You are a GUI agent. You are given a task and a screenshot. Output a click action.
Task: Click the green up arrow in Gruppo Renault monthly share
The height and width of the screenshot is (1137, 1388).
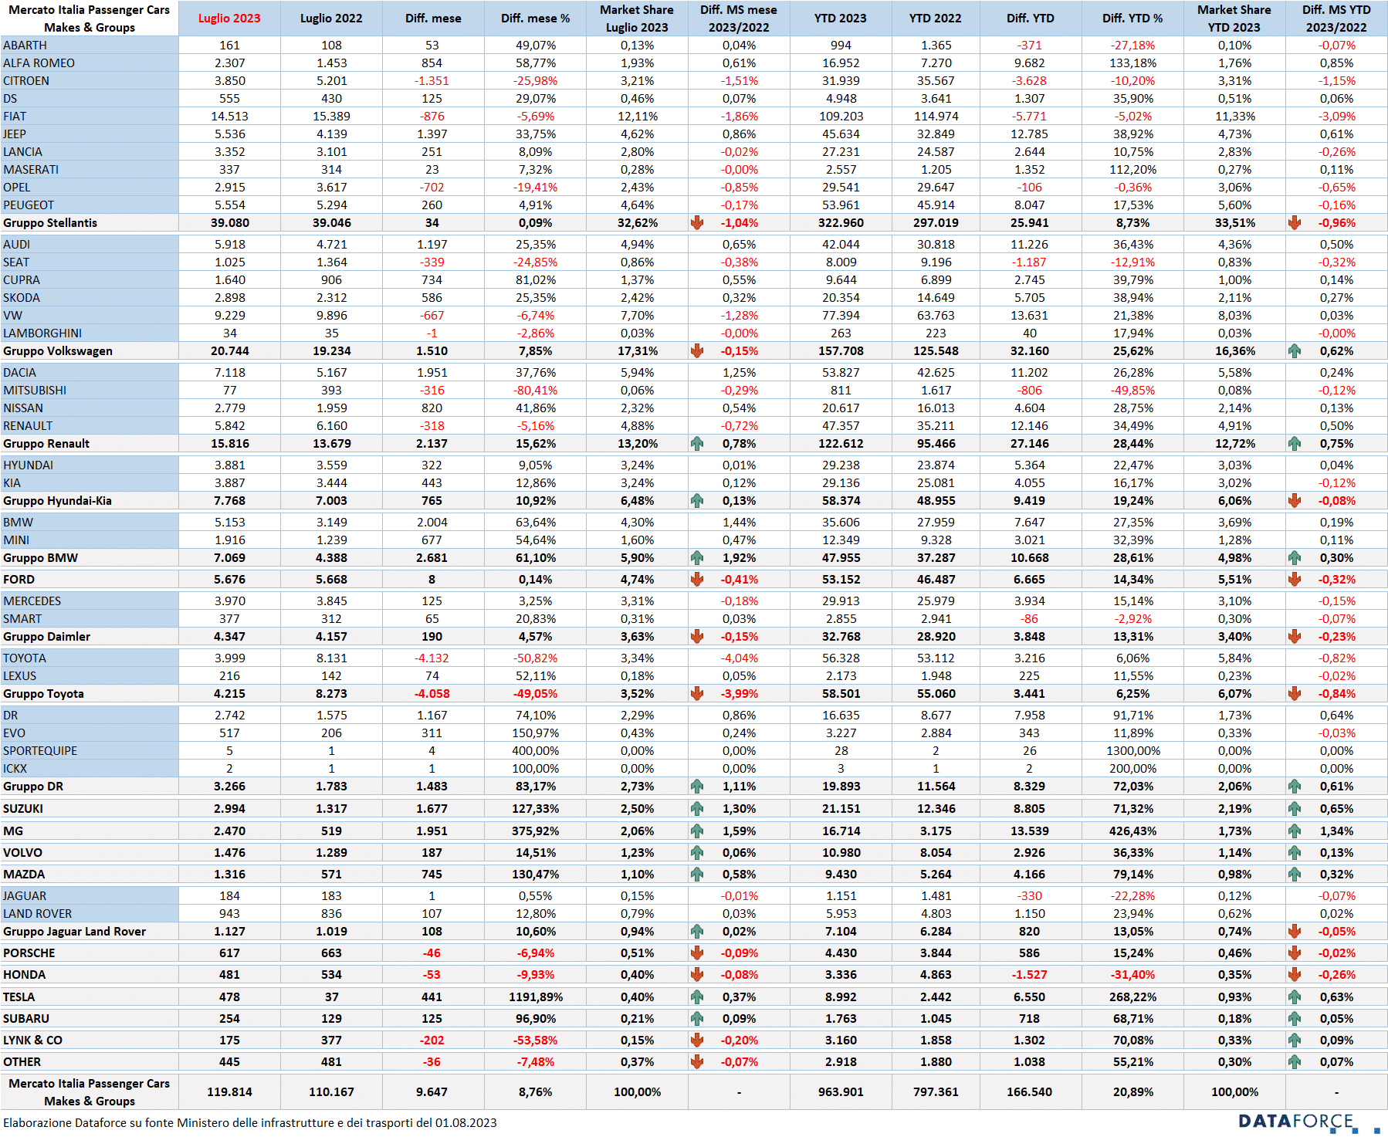pos(697,444)
